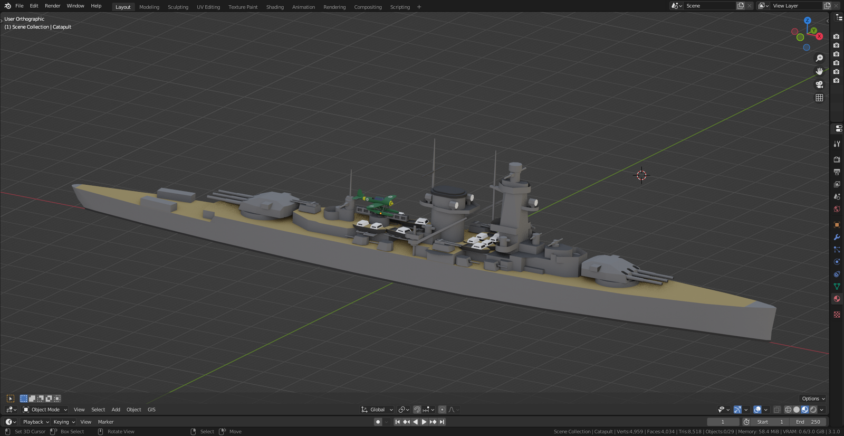Viewport: 844px width, 436px height.
Task: Switch to material preview shading
Action: [805, 410]
